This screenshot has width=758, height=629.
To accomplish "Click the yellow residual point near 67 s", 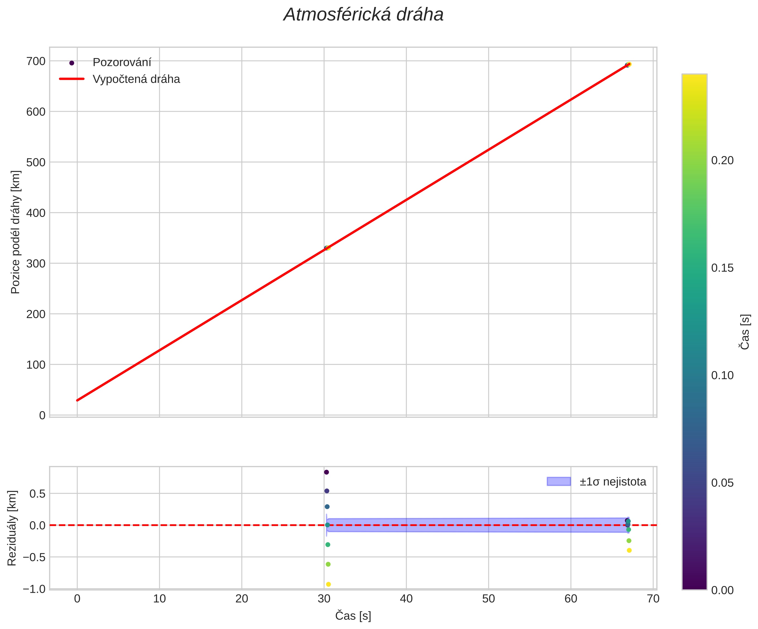I will 629,550.
